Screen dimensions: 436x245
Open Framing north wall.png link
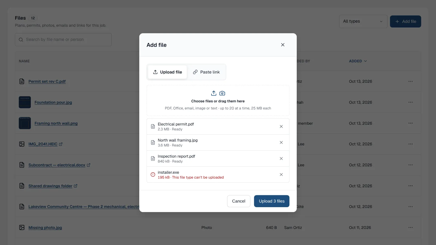click(56, 123)
